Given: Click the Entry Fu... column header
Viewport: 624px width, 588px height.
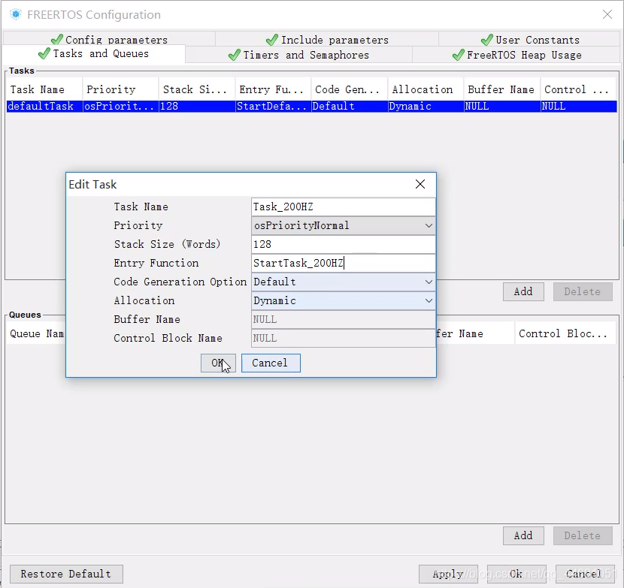Looking at the screenshot, I should [x=274, y=89].
